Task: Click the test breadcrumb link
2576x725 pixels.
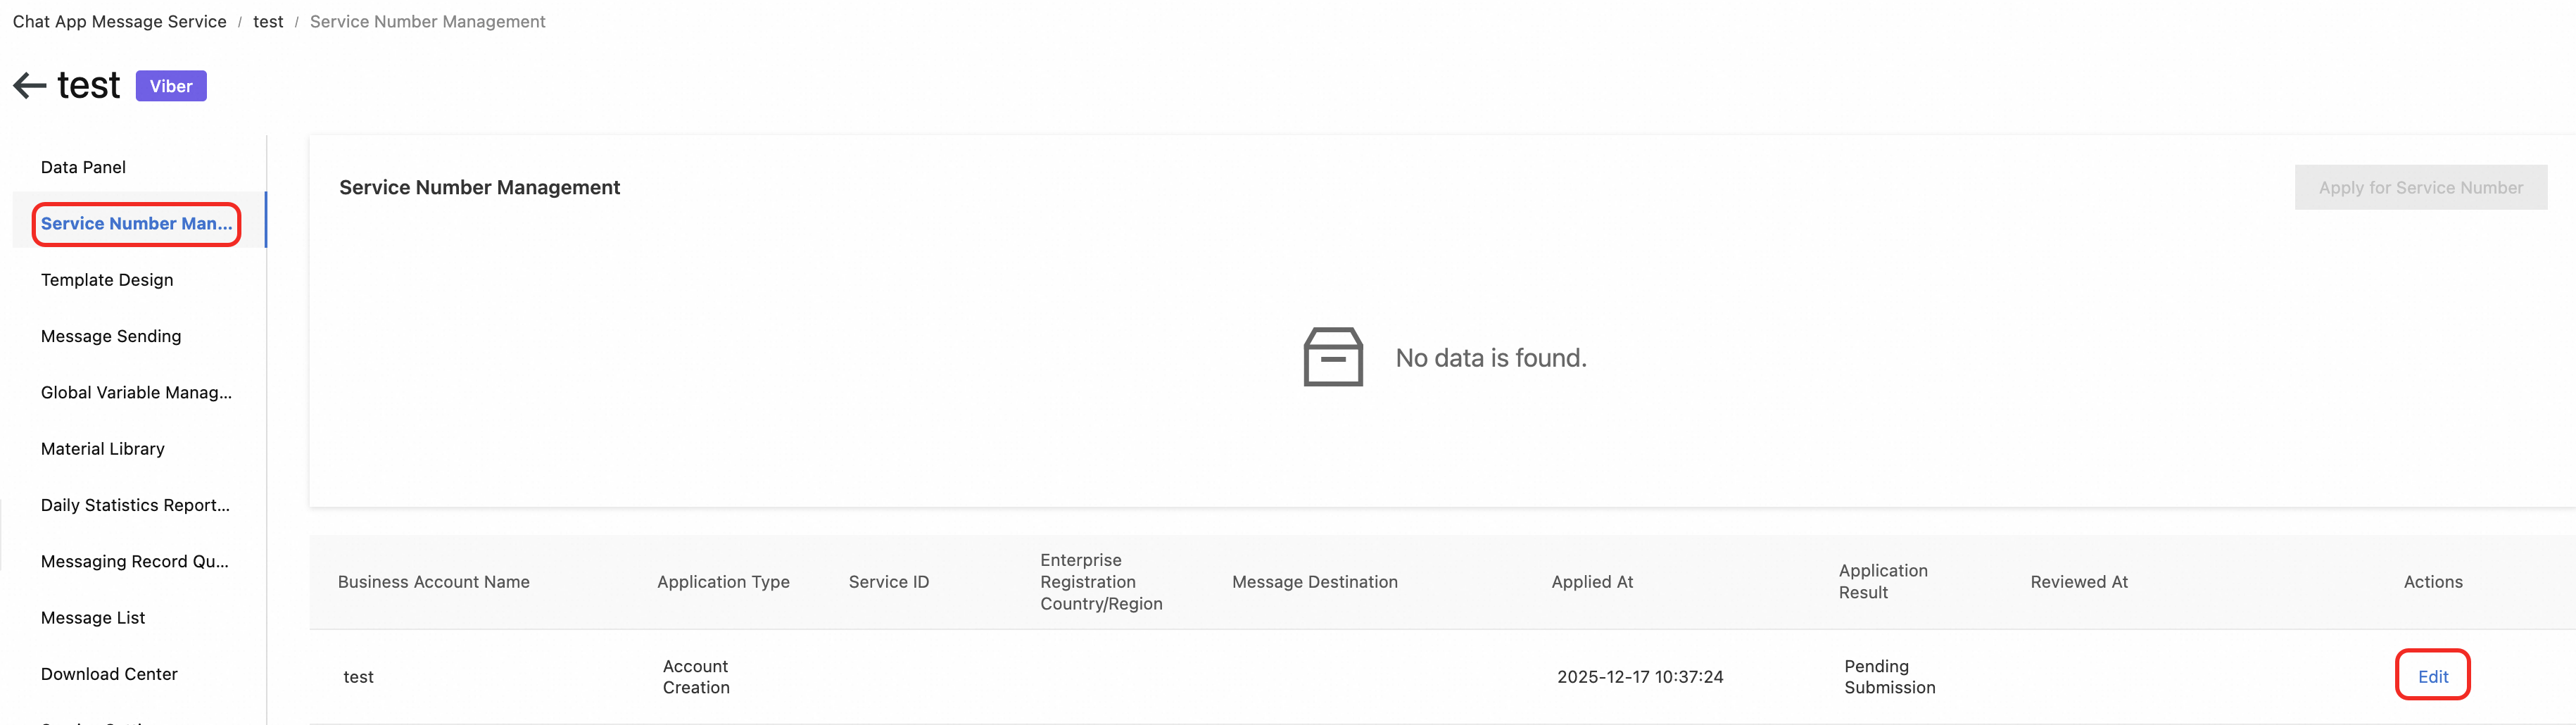Action: click(268, 21)
